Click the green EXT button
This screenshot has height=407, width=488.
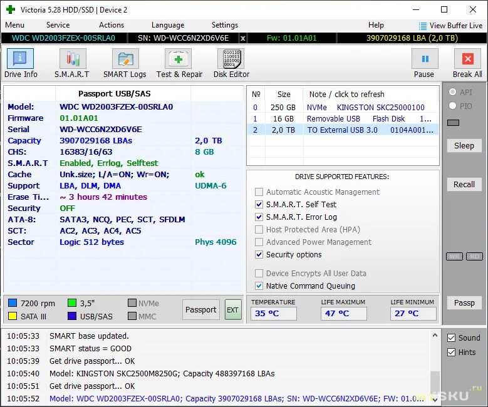233,309
